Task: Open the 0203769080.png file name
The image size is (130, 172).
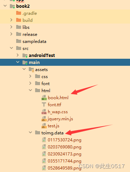Action: [65, 147]
